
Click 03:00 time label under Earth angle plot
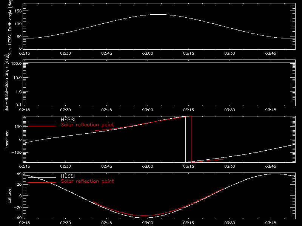(148, 53)
